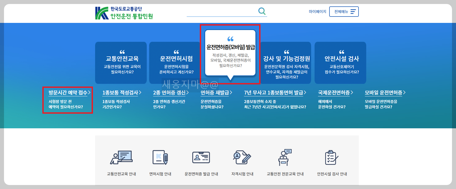Open 7년 무사고 1종보통면허 발급 link
Viewport: 456px width, 189px height.
(x=275, y=93)
